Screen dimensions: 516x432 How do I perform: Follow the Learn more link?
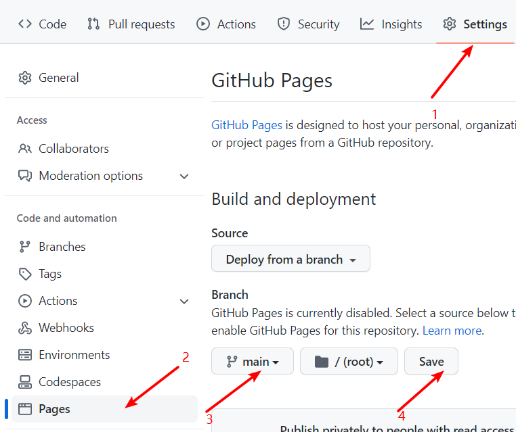coord(452,331)
